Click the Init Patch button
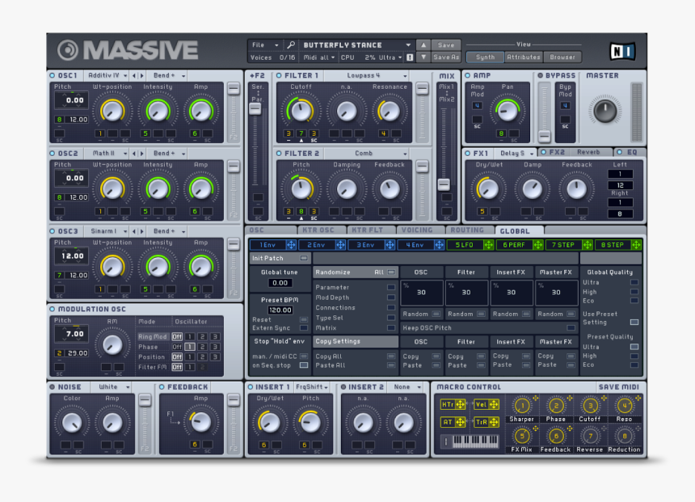 (x=280, y=258)
